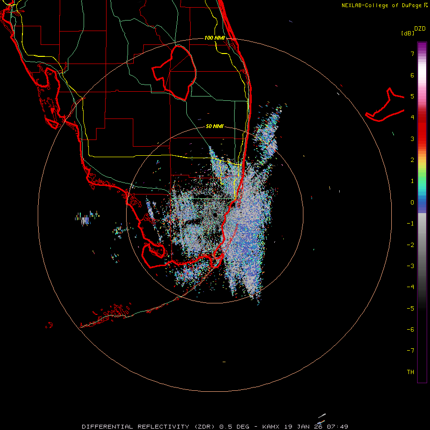Click the -4 value on the color scale

click(410, 287)
